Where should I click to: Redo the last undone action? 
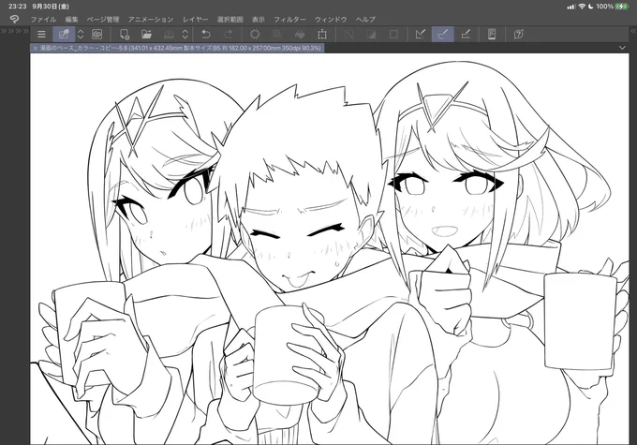point(229,35)
